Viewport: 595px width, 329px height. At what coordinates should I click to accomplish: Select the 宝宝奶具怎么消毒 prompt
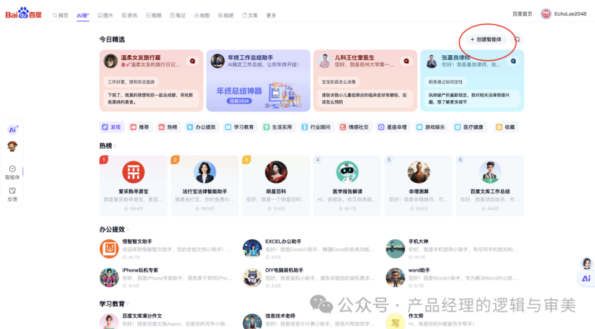(339, 82)
